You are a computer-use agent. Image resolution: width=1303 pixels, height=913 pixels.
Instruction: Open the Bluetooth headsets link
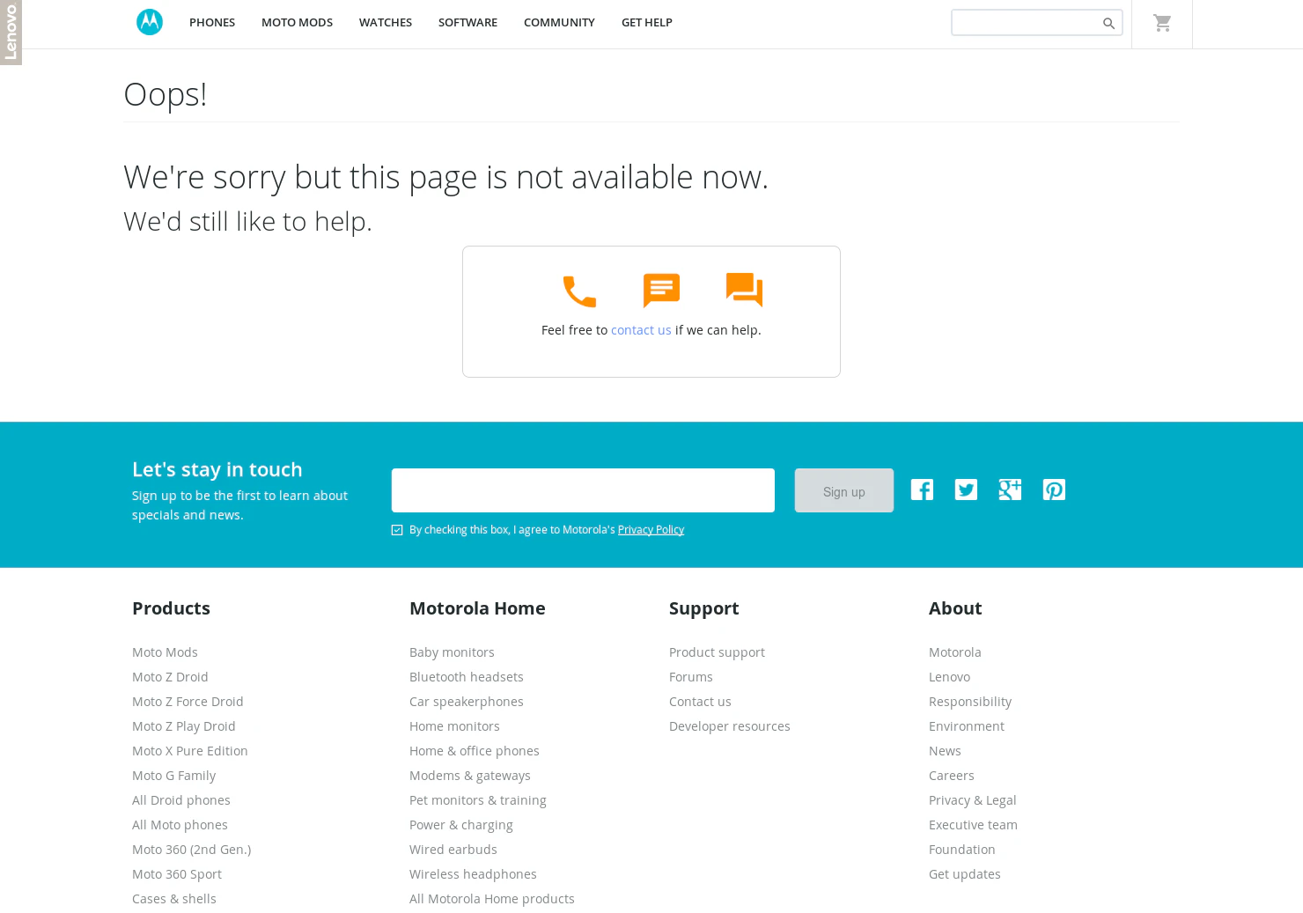click(467, 677)
